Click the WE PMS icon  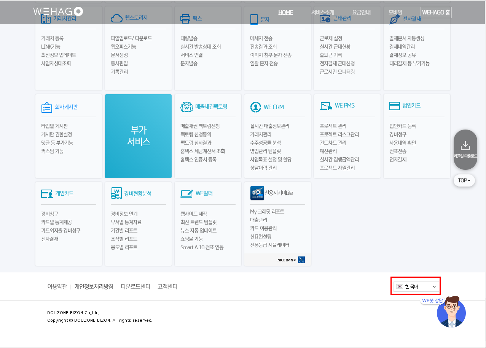click(x=326, y=106)
